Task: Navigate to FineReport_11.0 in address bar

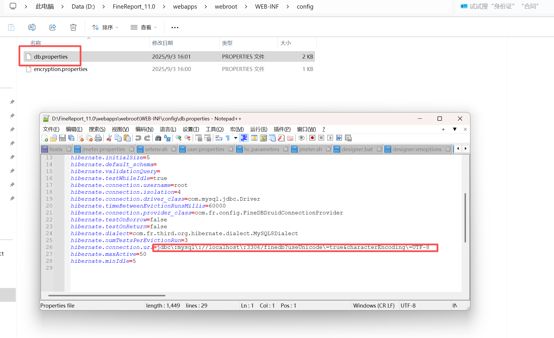Action: [x=134, y=7]
